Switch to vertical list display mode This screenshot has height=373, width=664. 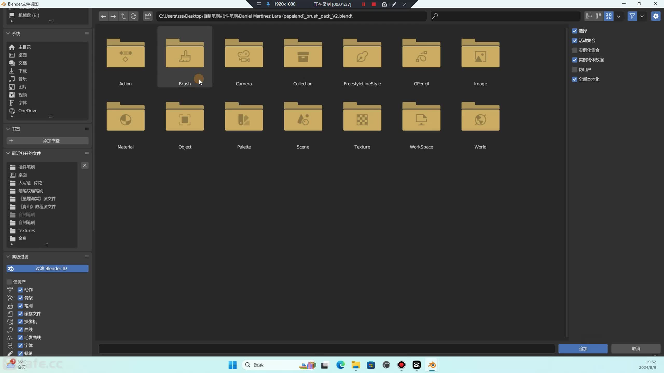point(589,16)
